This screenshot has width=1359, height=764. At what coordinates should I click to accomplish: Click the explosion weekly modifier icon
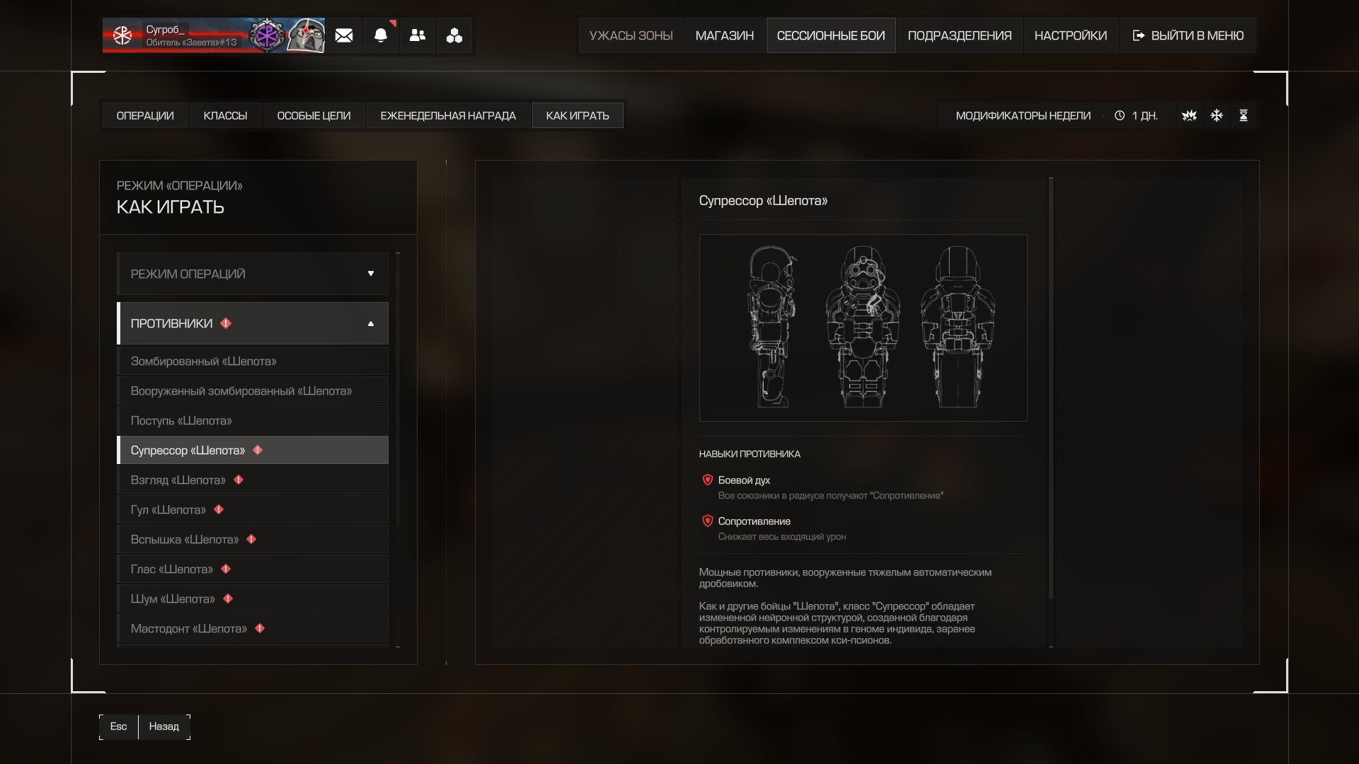(1189, 115)
